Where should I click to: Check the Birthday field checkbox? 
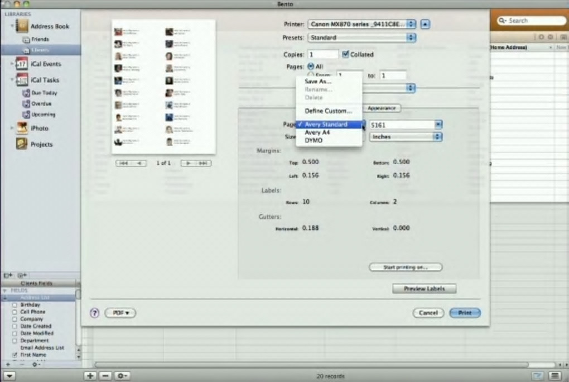pos(15,305)
